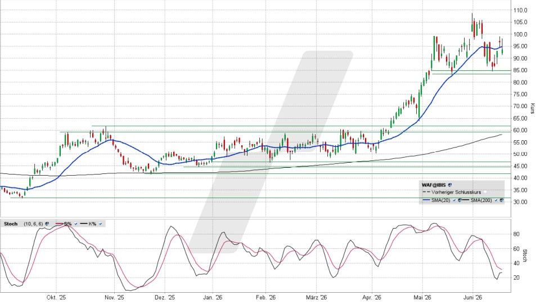Toggle the SMA(200) visibility checkbox

click(x=496, y=200)
